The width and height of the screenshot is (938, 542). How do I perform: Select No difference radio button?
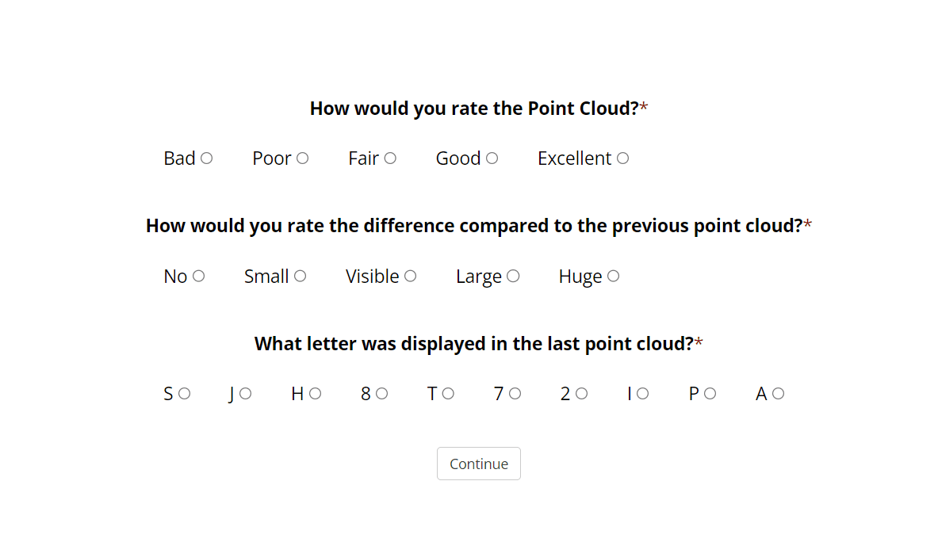[x=198, y=276]
